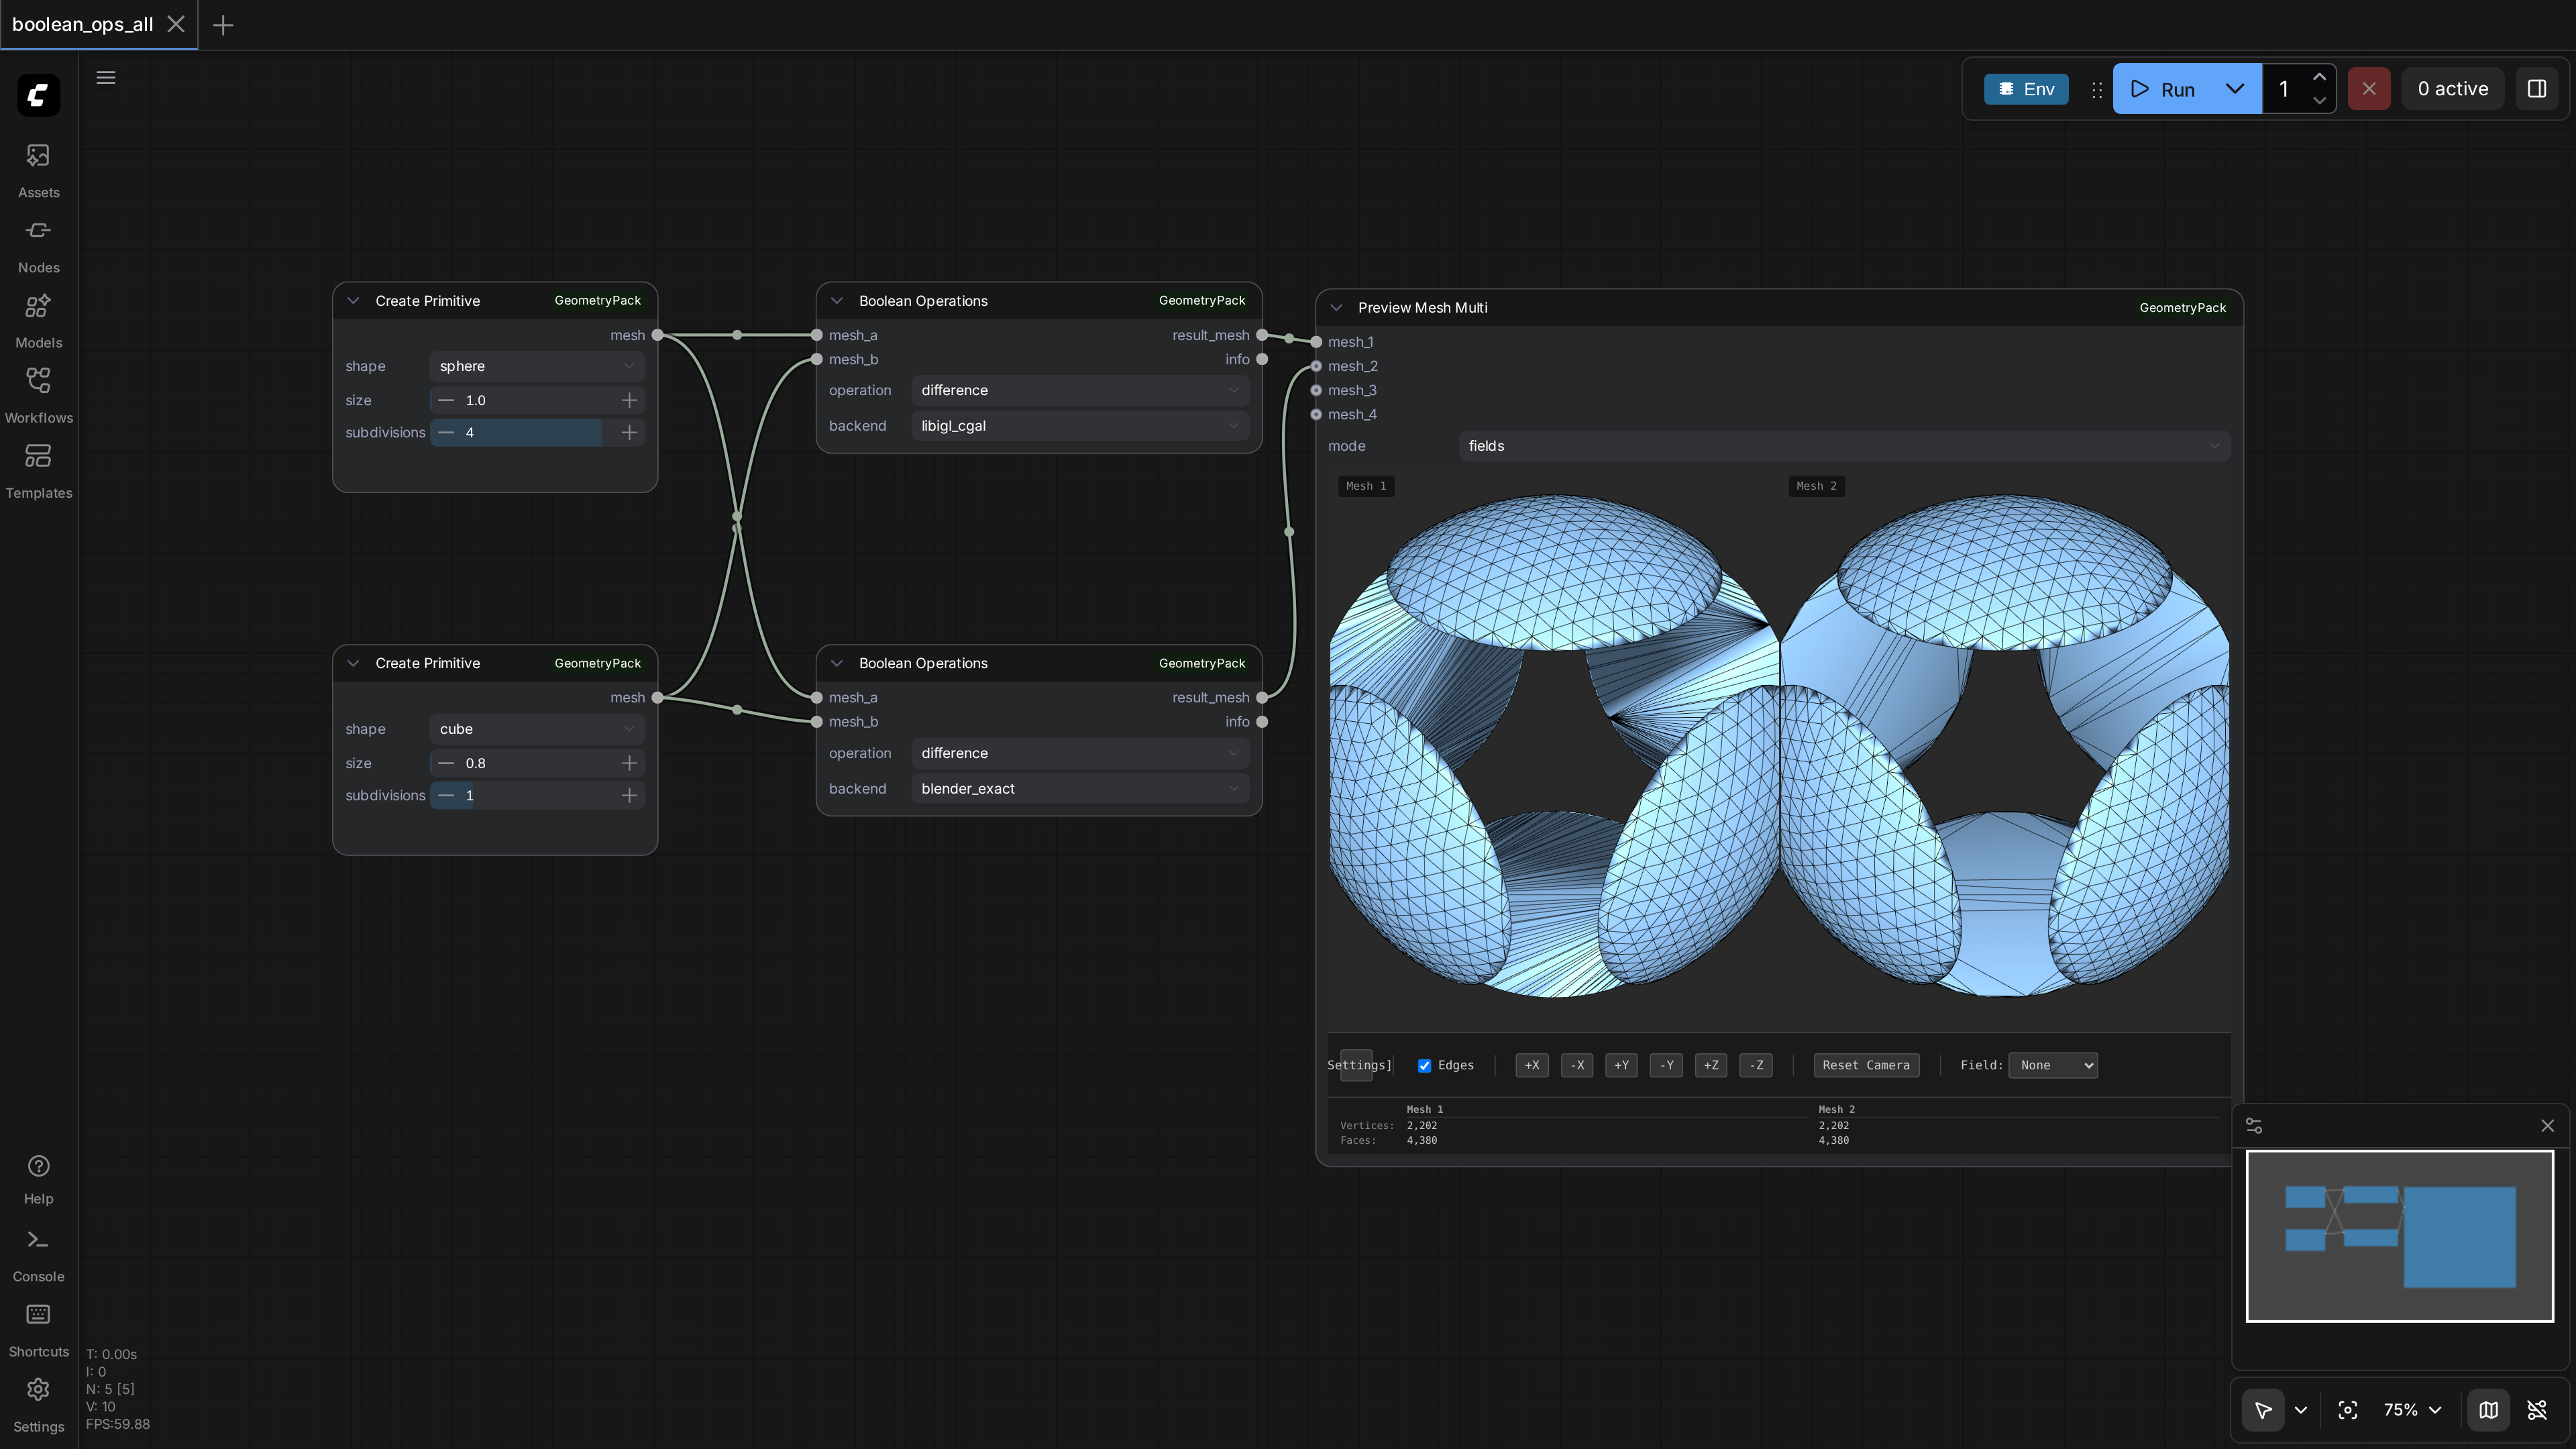2576x1449 pixels.
Task: Set camera view to -Y
Action: tap(1666, 1066)
